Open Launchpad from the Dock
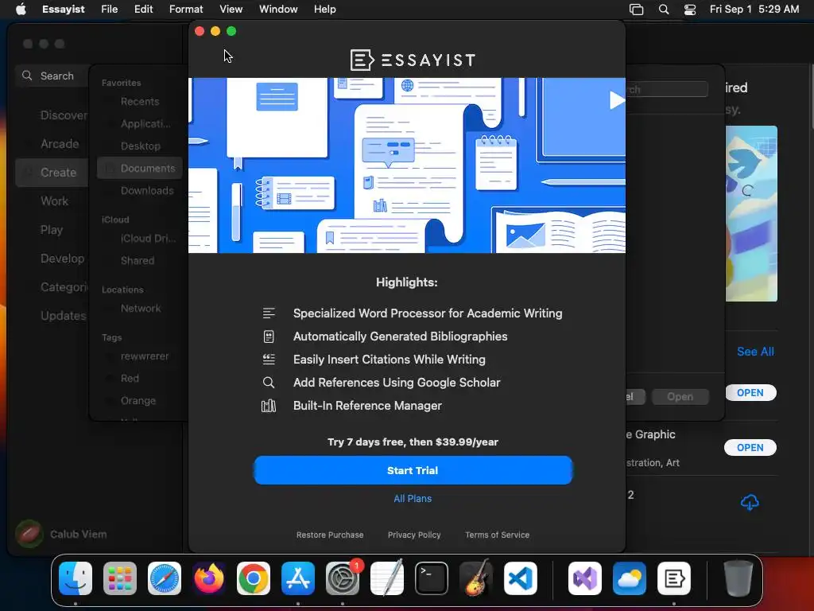Viewport: 814px width, 611px height. pos(120,578)
